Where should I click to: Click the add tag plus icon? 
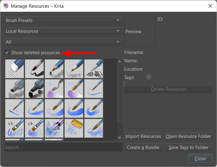[149, 77]
